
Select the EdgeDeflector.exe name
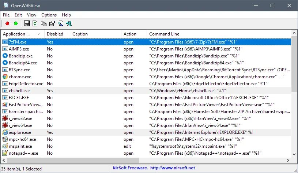[x=26, y=84]
